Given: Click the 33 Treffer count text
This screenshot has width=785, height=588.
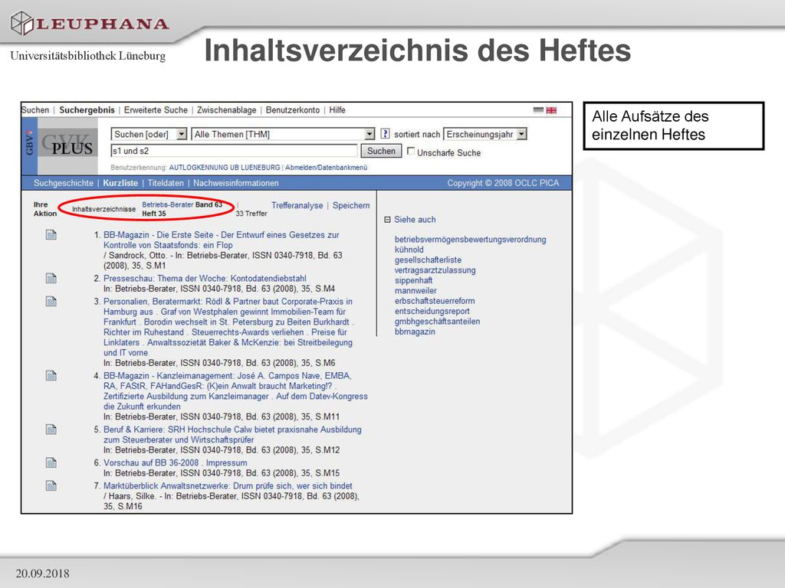Looking at the screenshot, I should click(251, 214).
